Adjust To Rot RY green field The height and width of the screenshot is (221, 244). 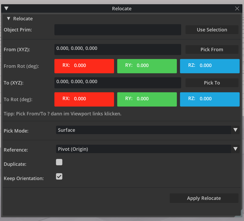(147, 99)
